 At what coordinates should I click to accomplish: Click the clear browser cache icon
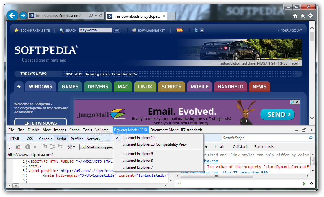point(18,147)
